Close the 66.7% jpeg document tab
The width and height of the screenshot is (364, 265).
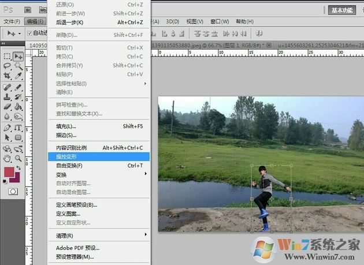click(x=270, y=44)
